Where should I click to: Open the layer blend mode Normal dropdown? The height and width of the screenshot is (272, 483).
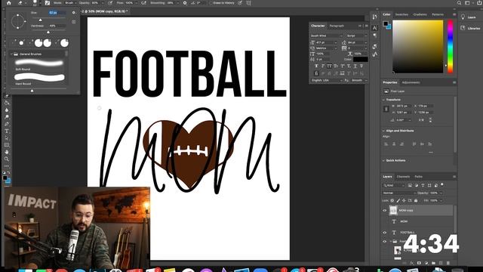point(399,193)
